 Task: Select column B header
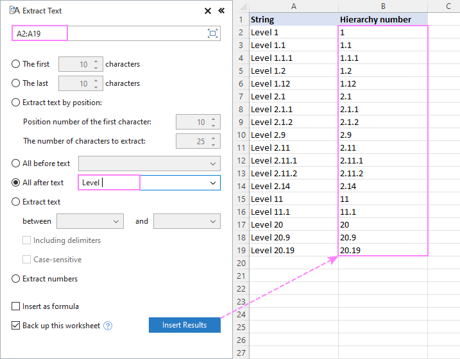click(x=383, y=6)
